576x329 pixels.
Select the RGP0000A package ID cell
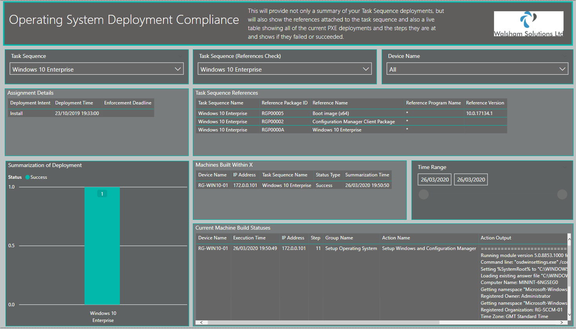click(x=273, y=130)
